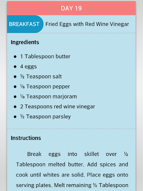Click bullet point beside parsley ingredient

tap(15, 117)
